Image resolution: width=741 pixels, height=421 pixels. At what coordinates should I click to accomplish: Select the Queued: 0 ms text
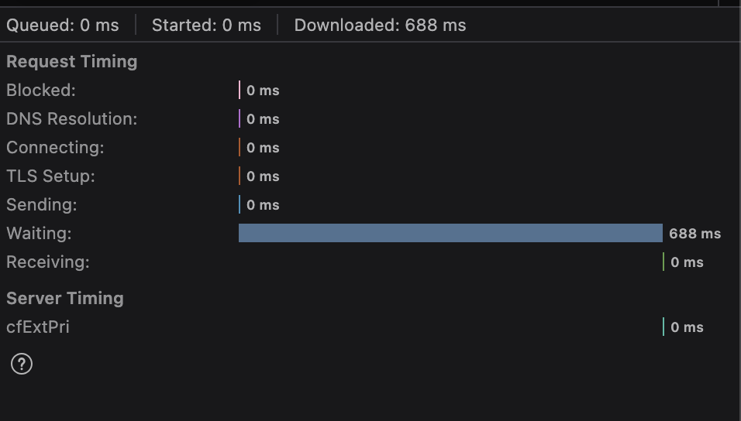point(63,26)
